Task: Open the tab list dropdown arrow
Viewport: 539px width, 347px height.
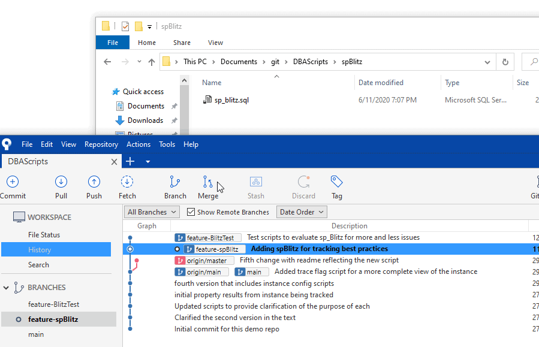Action: coord(148,162)
